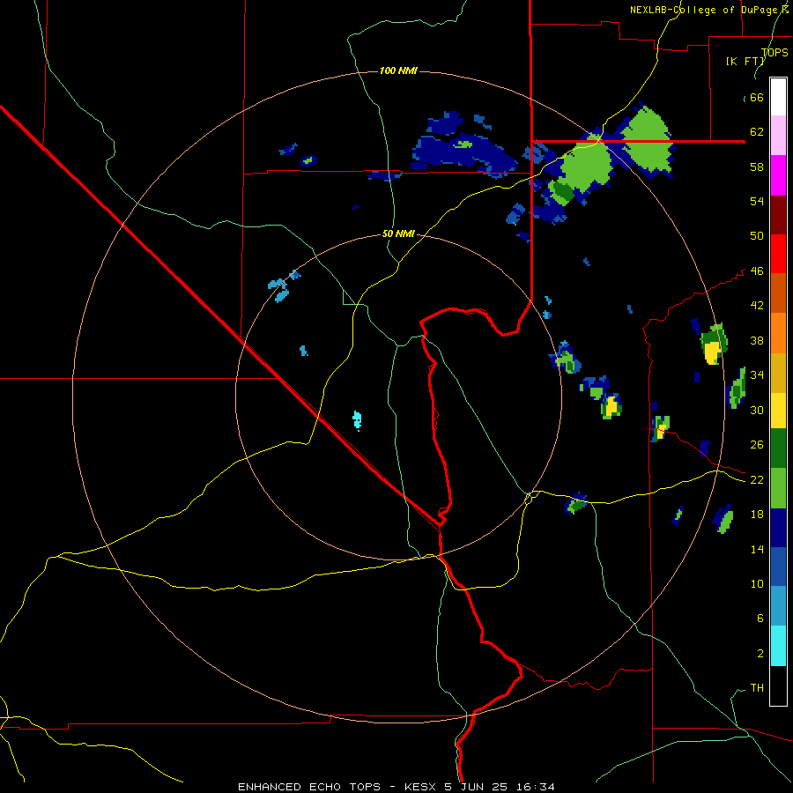Screen dimensions: 793x793
Task: Select the bright red legend swatch
Action: click(778, 254)
